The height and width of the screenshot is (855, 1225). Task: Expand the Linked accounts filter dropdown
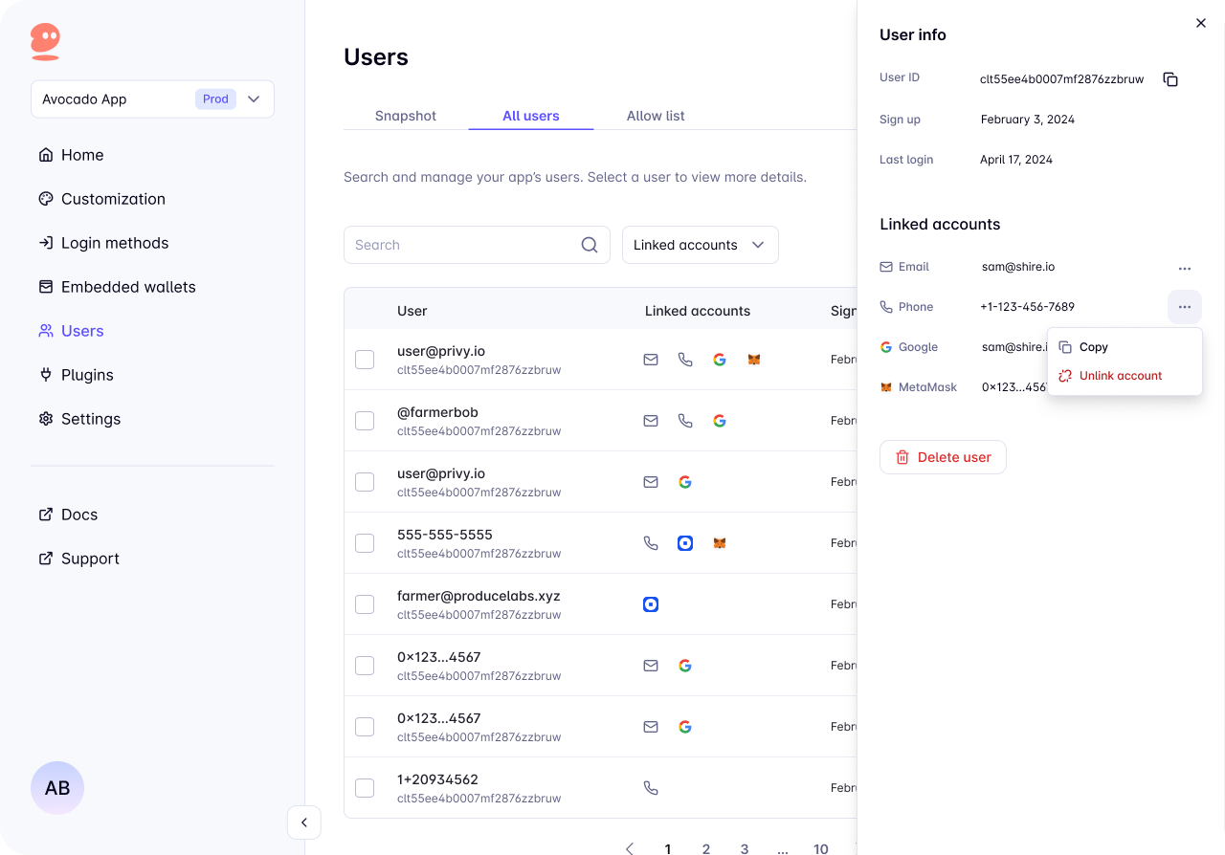pyautogui.click(x=700, y=245)
